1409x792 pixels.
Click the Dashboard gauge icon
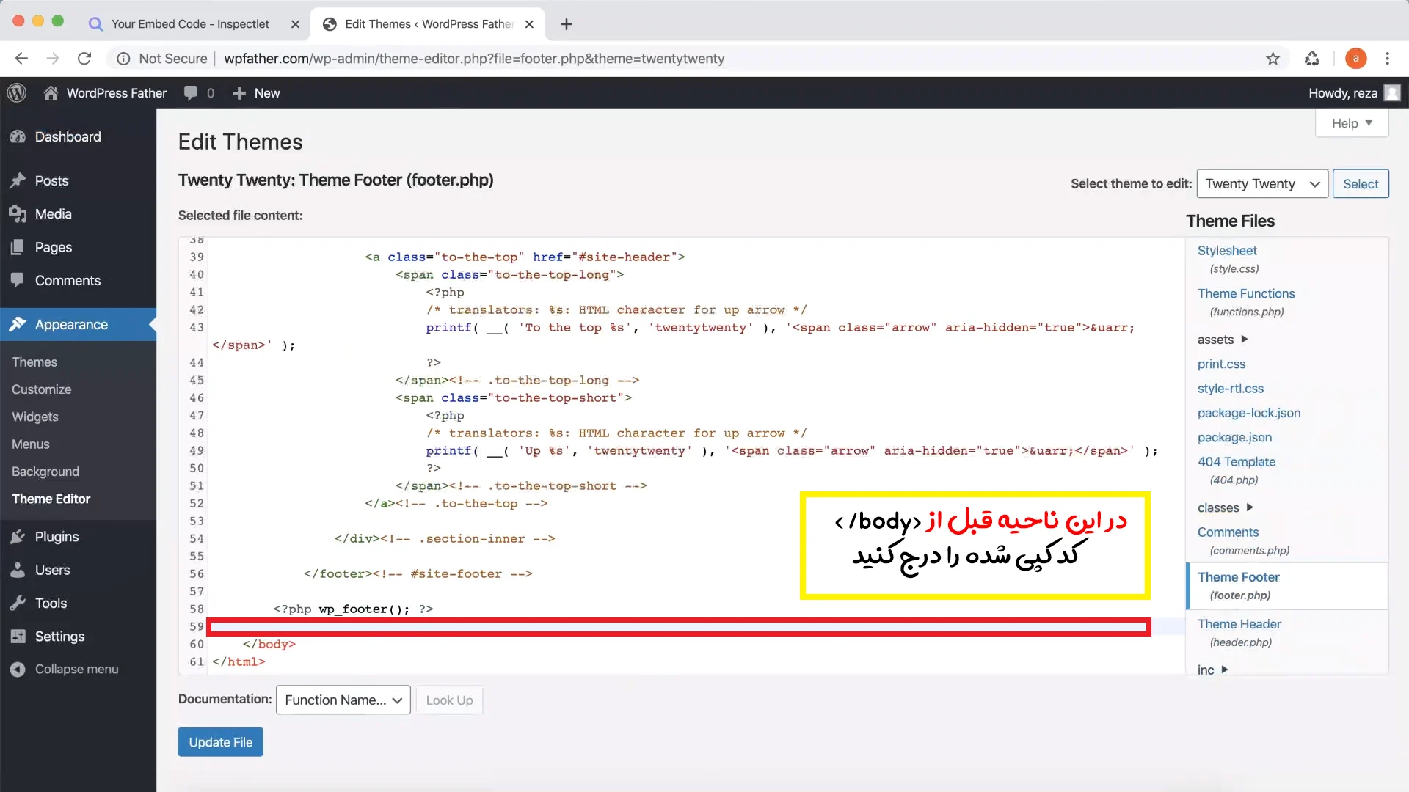[18, 137]
